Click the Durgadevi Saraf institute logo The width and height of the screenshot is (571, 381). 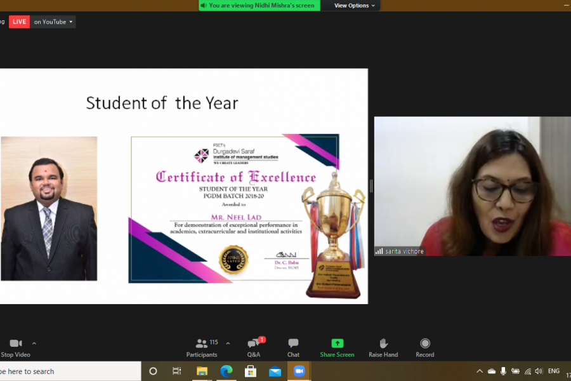pyautogui.click(x=236, y=155)
